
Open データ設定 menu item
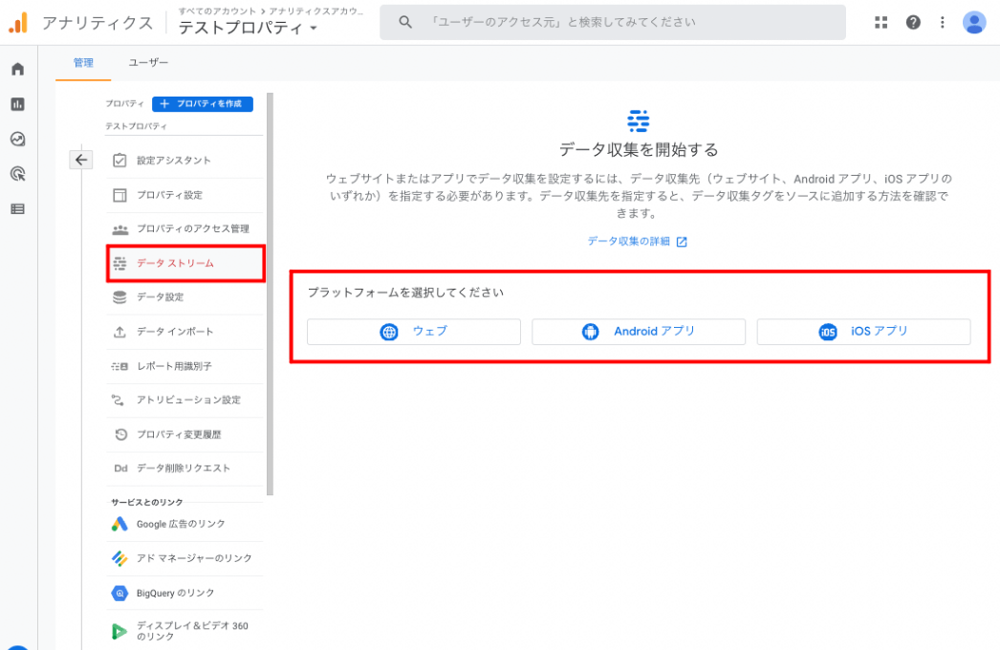pos(185,297)
